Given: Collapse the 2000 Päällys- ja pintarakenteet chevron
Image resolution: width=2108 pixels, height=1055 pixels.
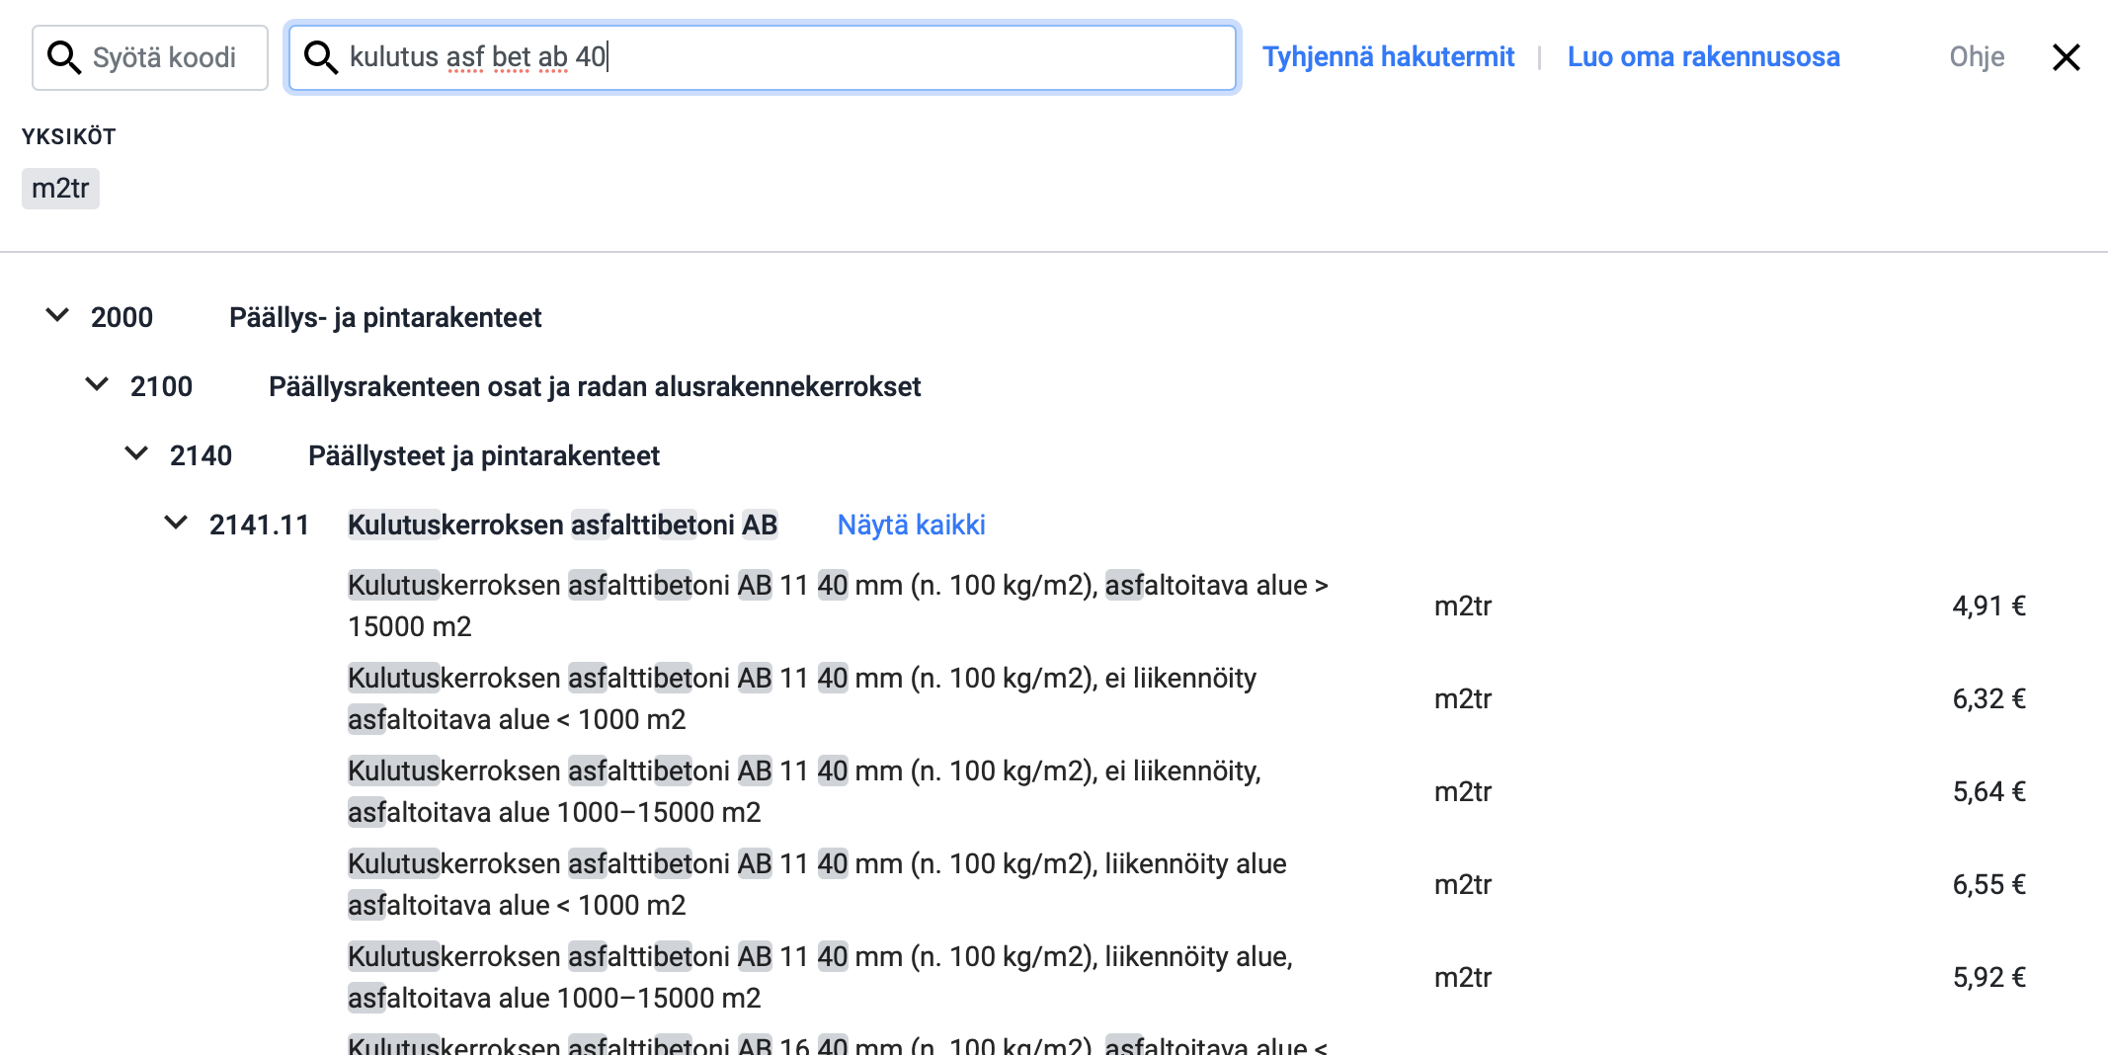Looking at the screenshot, I should point(58,316).
